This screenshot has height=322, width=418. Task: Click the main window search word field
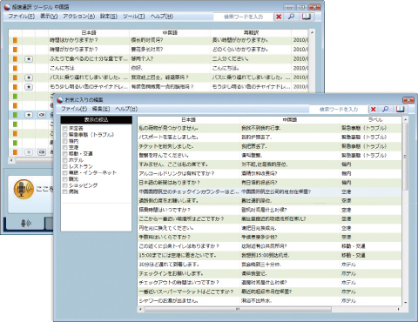pyautogui.click(x=243, y=17)
